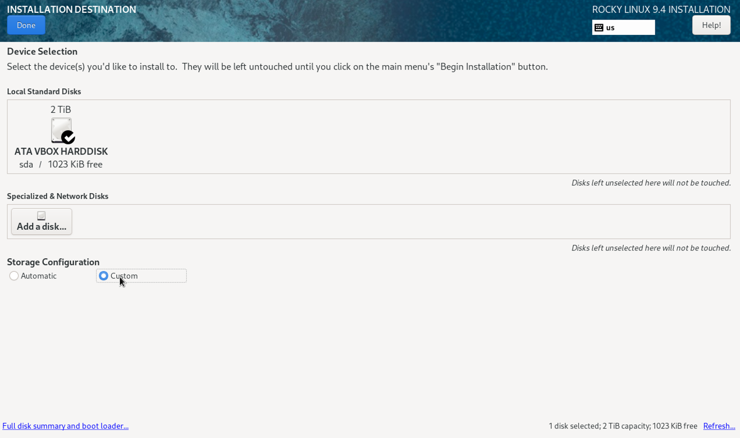Screen dimensions: 740x438
Task: Click Add a disk...
Action: [x=41, y=221]
